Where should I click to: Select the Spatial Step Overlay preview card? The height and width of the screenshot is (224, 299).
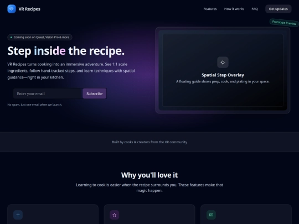tap(223, 70)
